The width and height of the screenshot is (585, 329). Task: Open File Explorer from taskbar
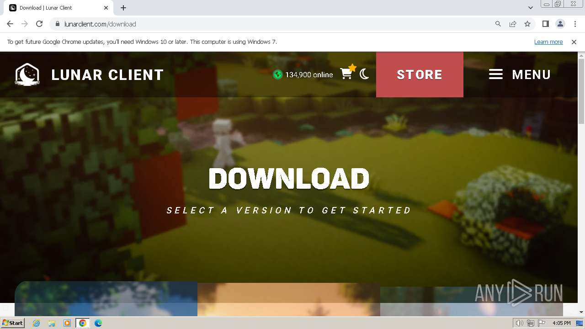[x=52, y=323]
